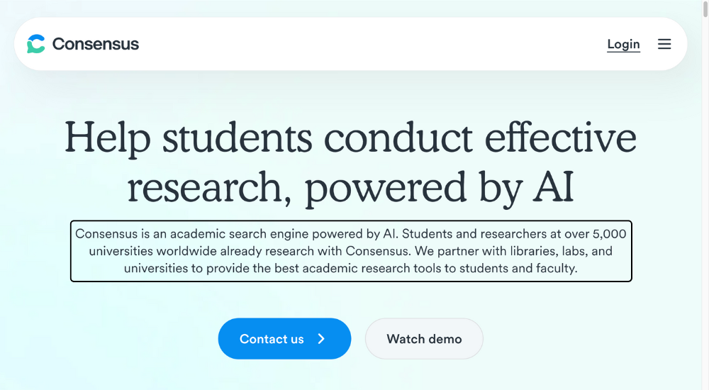
Task: Click the page scrollbar thumb
Action: (x=705, y=9)
